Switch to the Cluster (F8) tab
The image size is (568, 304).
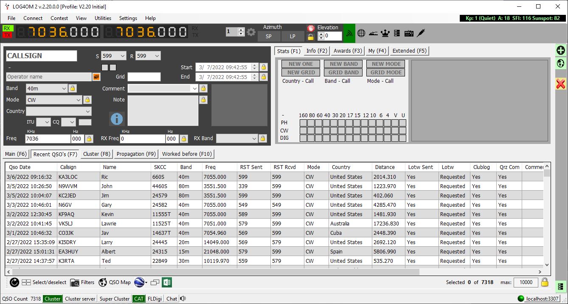pyautogui.click(x=97, y=154)
